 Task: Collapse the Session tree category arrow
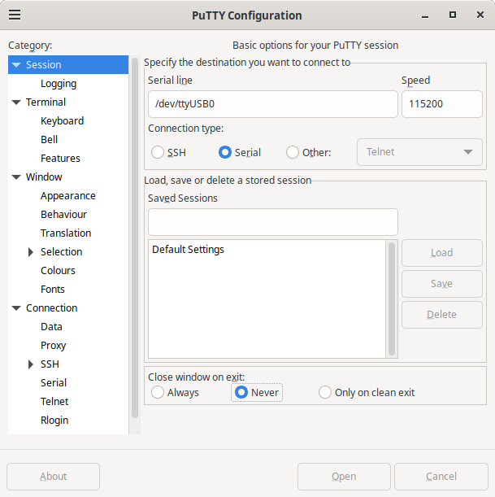click(16, 65)
